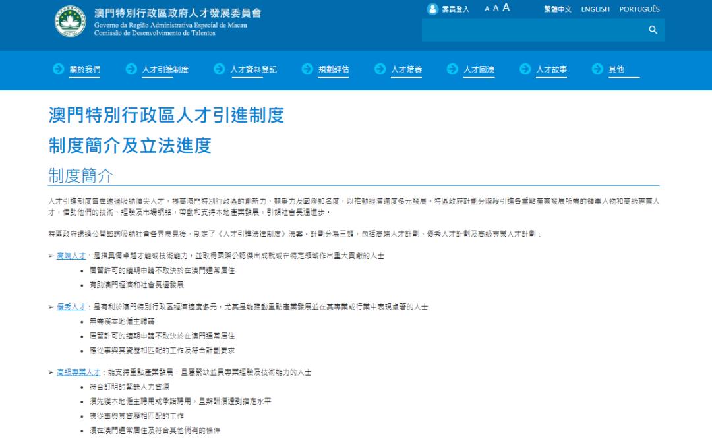Click arrow icon beside 人才回澳
Screen dimensions: 712x441
pos(452,69)
